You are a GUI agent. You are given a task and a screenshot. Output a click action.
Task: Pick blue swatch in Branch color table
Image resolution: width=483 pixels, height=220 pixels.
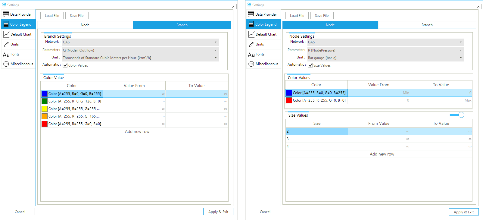coord(45,94)
